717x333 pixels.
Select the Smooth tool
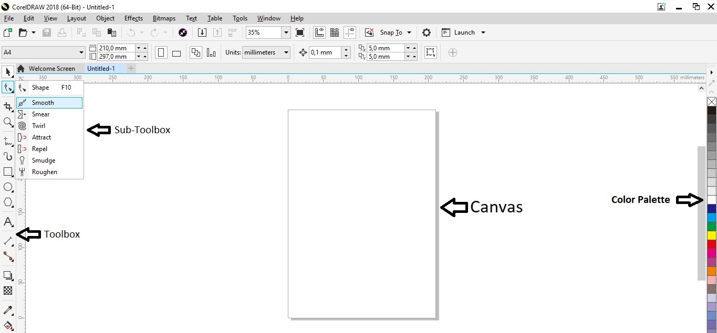pos(42,103)
